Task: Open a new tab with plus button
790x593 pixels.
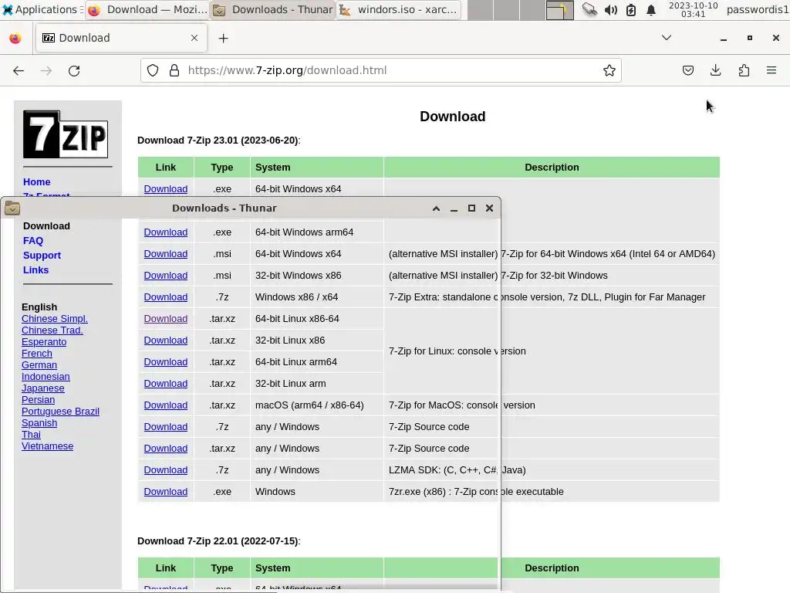Action: click(223, 39)
